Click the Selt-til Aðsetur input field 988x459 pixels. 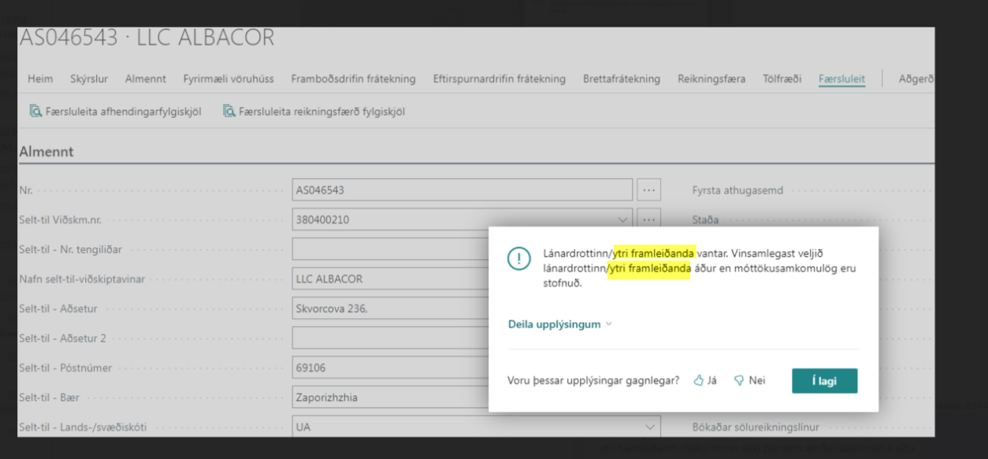pyautogui.click(x=390, y=309)
